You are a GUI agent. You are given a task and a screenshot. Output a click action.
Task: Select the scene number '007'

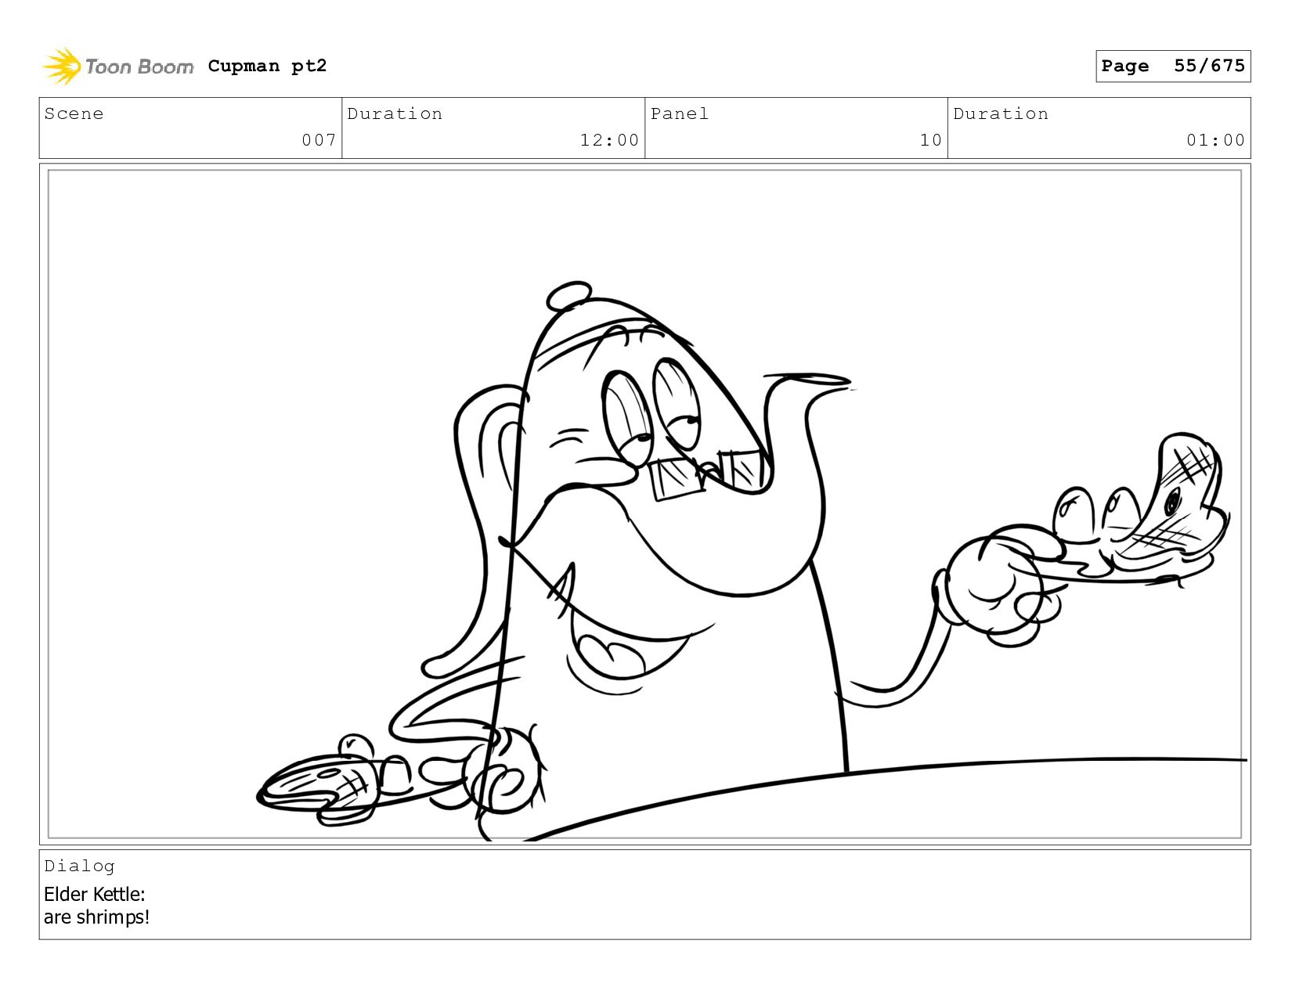[x=319, y=140]
